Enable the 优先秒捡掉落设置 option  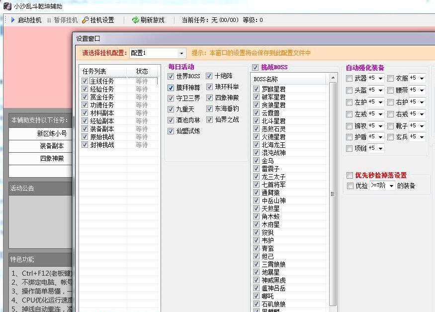[x=349, y=175]
